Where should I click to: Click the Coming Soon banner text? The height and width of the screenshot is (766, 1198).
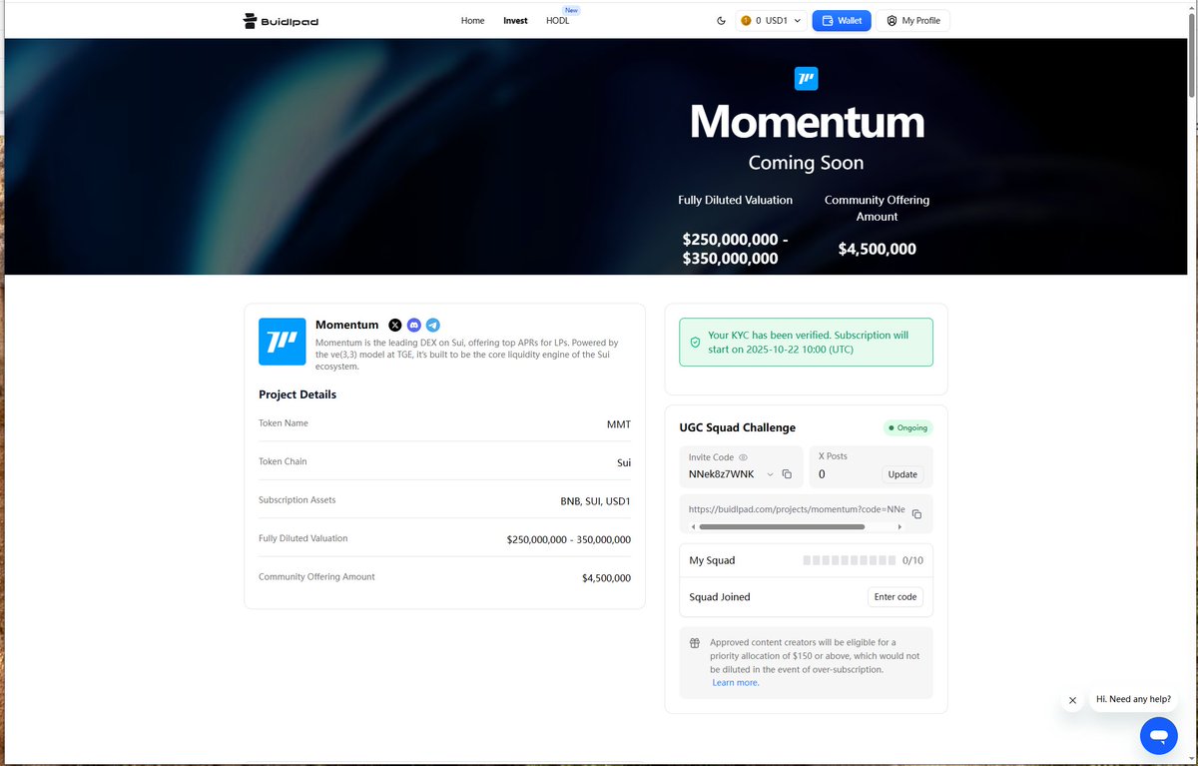(x=806, y=163)
